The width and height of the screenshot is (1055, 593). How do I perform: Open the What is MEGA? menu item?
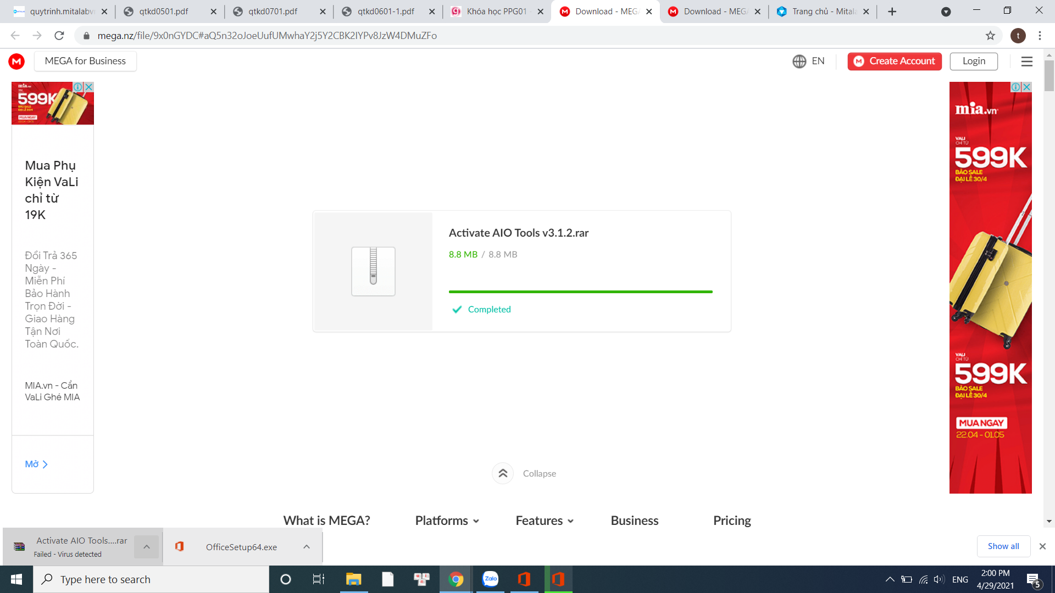click(x=326, y=521)
